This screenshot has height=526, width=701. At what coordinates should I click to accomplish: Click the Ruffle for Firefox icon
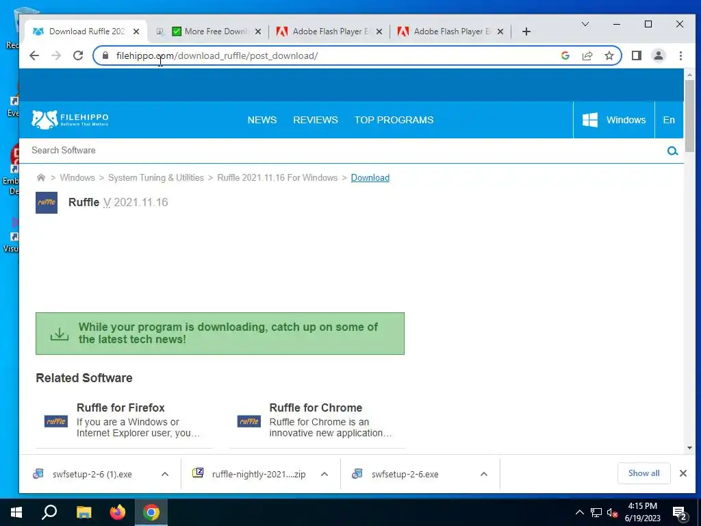tap(56, 421)
